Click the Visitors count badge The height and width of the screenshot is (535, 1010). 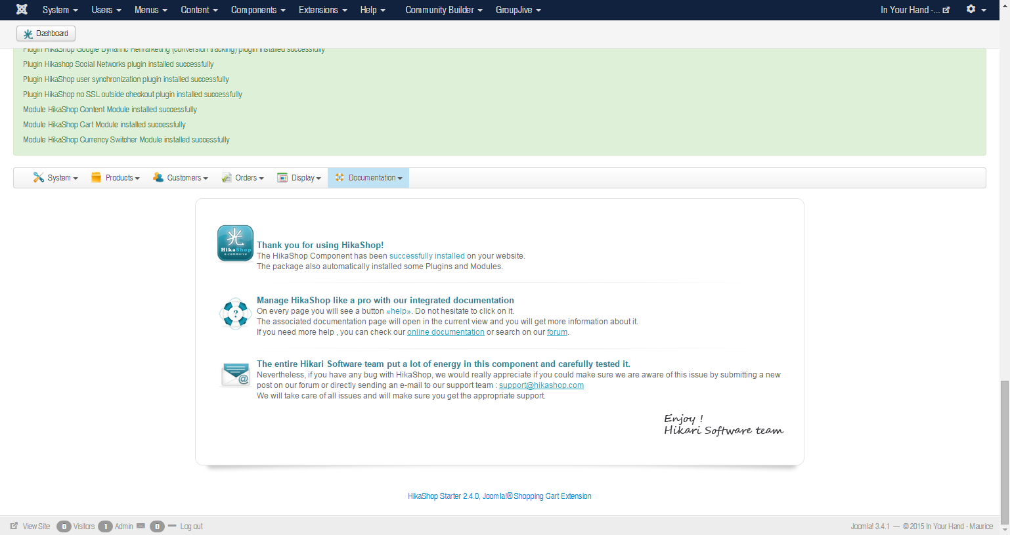click(64, 526)
